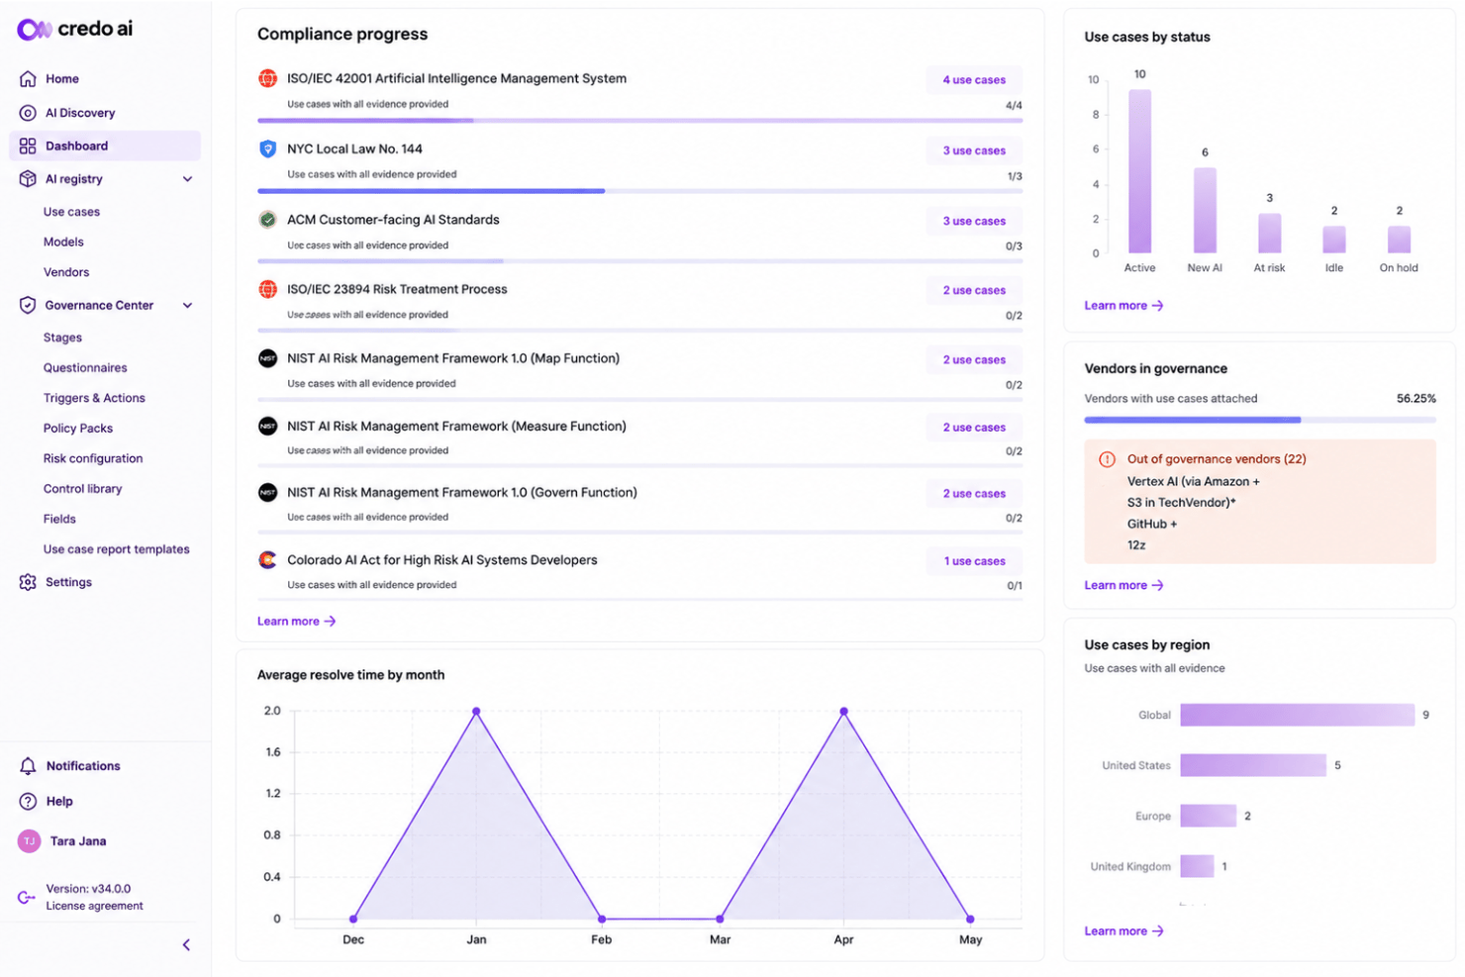Click the NIST Map Function icon
The width and height of the screenshot is (1465, 977).
pos(267,358)
